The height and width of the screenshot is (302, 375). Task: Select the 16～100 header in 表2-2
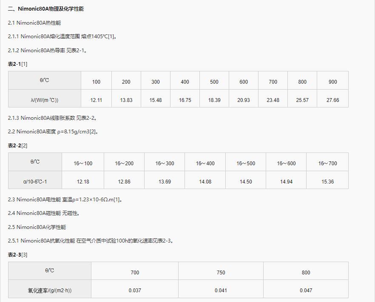[83, 161]
